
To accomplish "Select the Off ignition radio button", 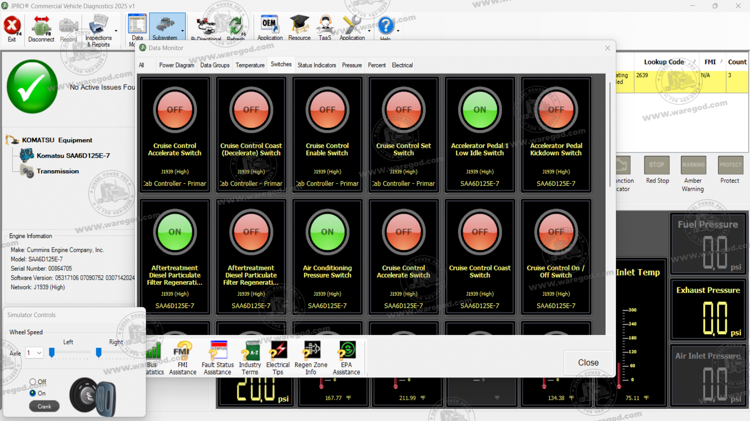I will pyautogui.click(x=33, y=382).
